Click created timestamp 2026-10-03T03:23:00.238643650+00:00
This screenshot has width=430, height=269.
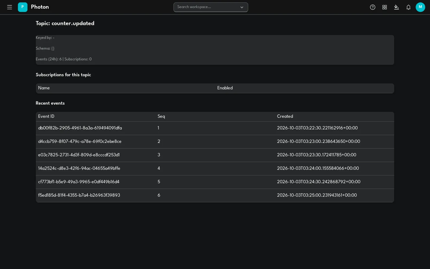tap(318, 141)
